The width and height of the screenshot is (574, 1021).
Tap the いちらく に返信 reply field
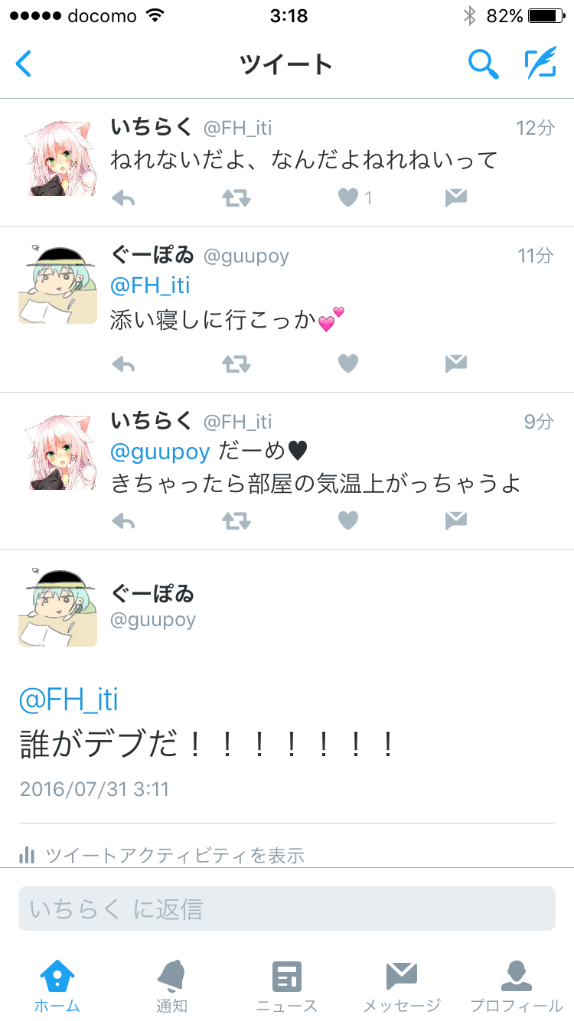tap(287, 908)
